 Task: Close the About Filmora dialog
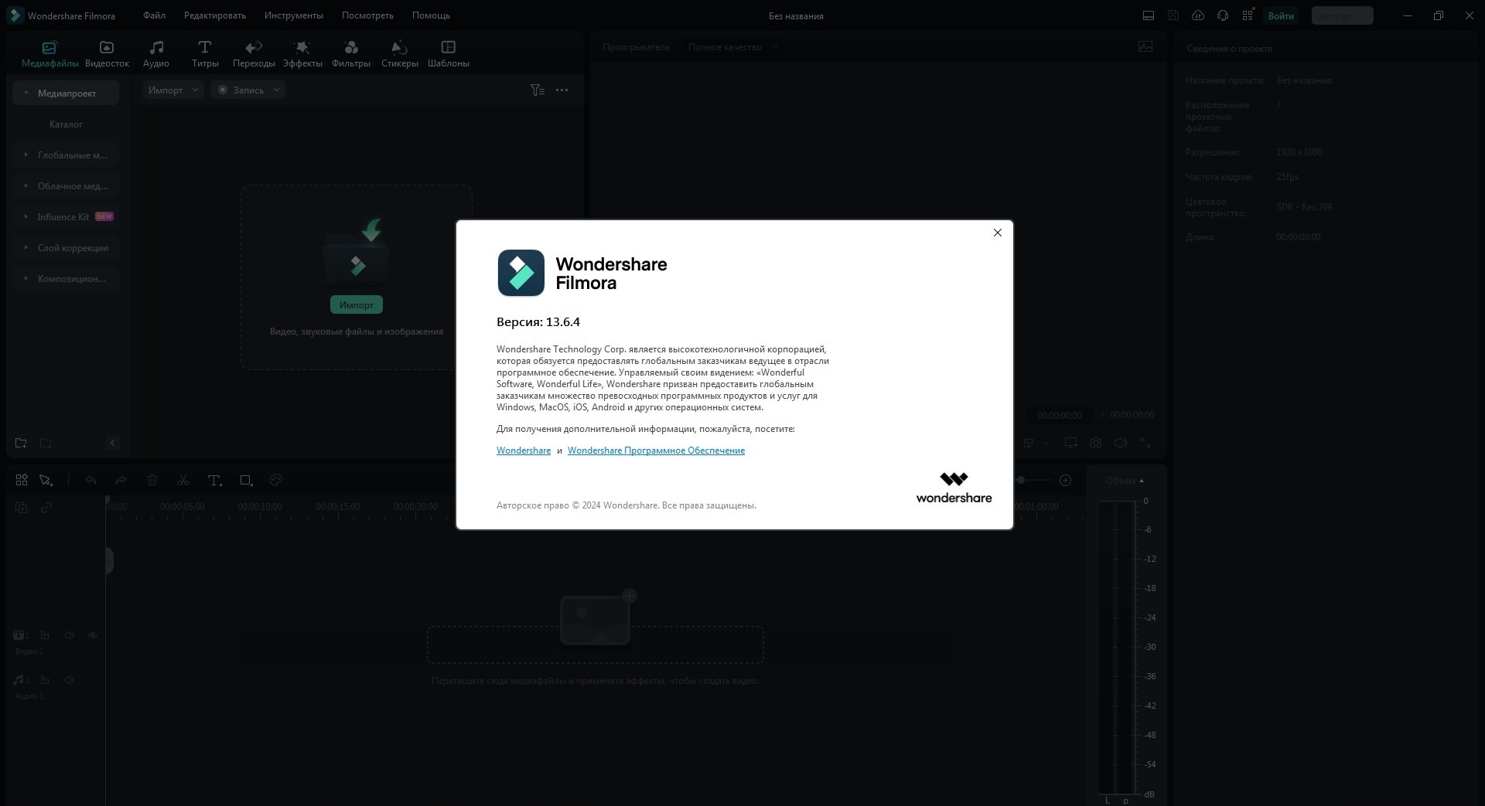998,233
